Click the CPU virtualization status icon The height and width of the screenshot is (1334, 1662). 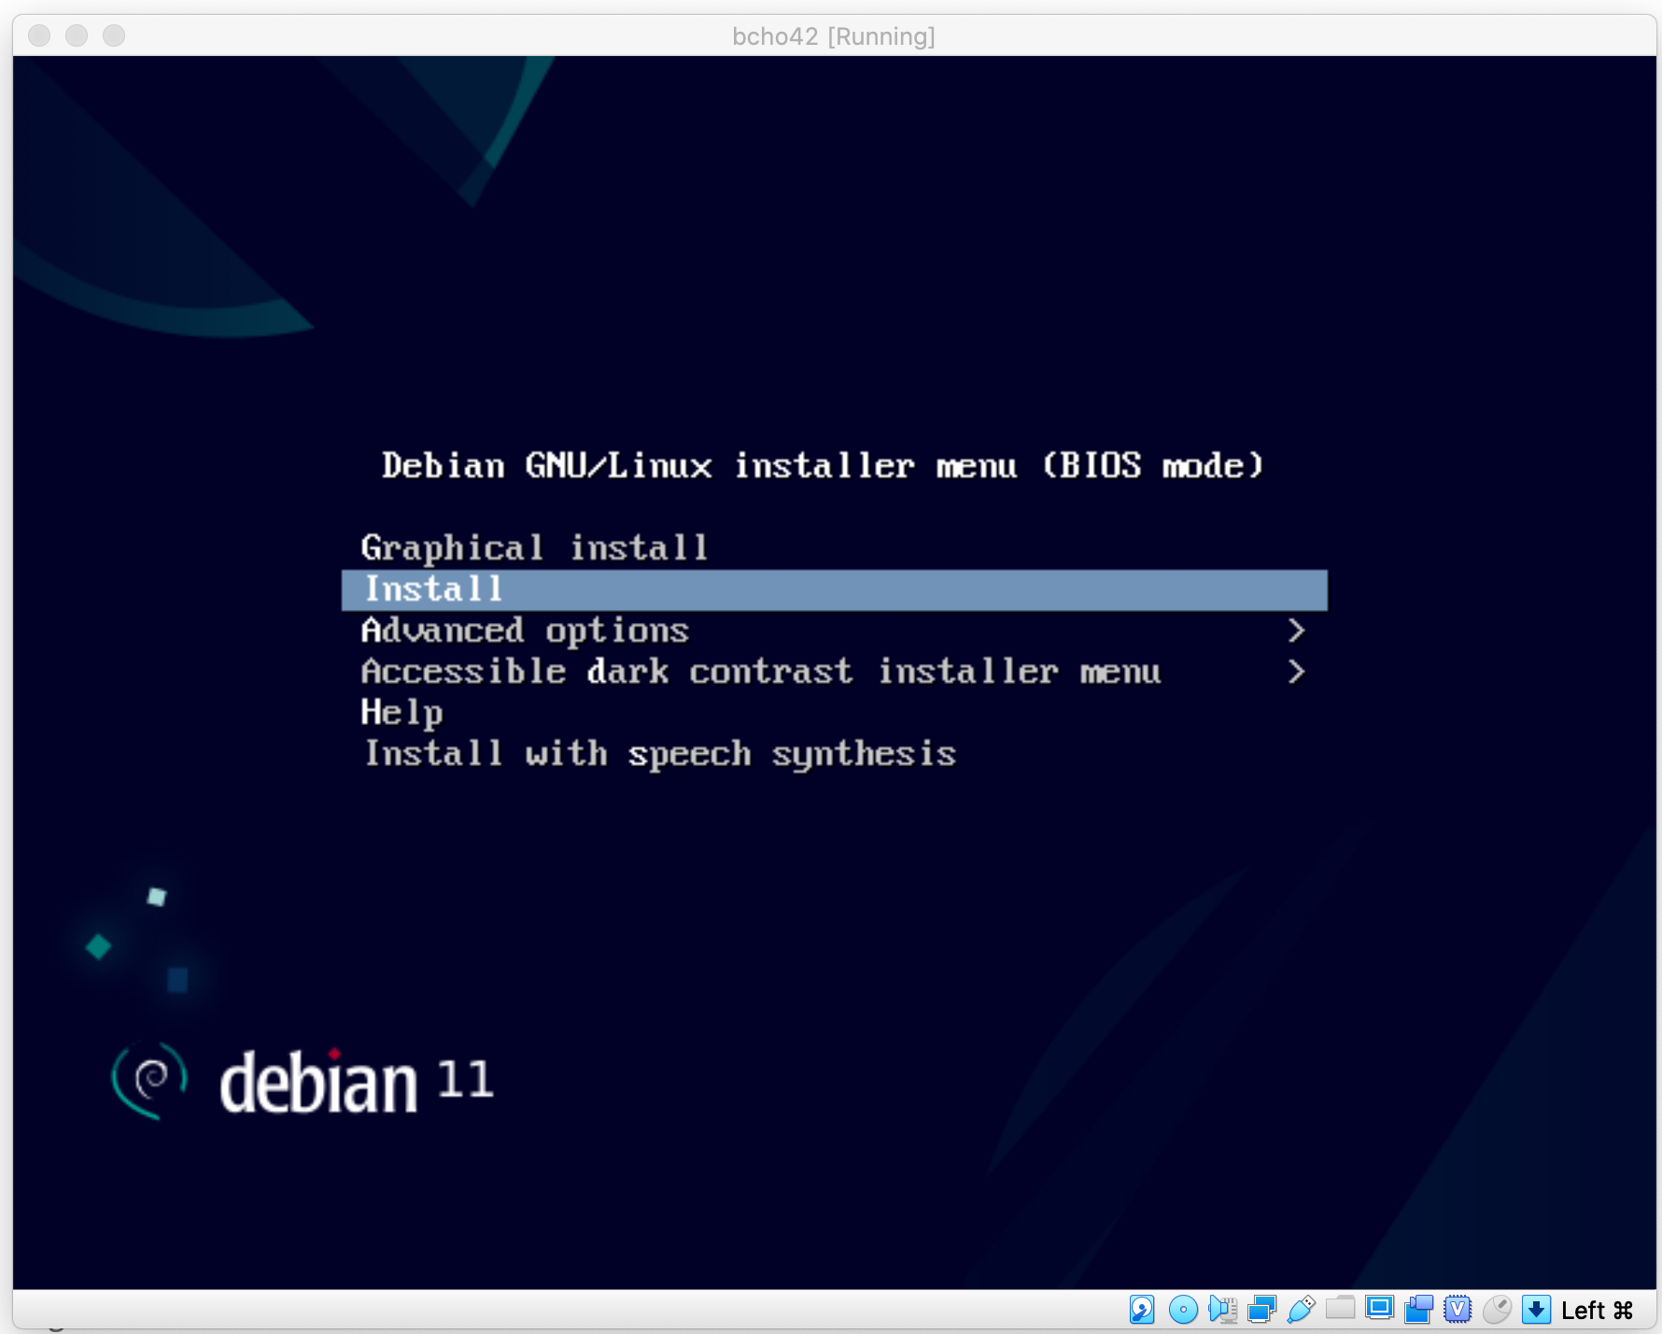click(1458, 1310)
